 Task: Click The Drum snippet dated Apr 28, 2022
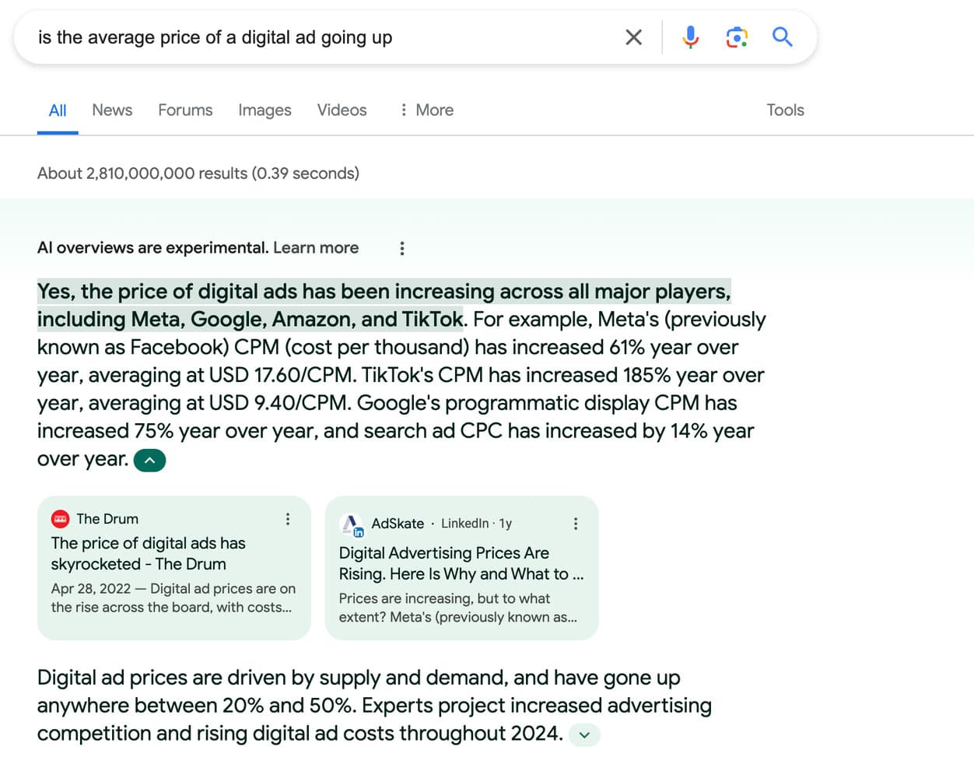pyautogui.click(x=173, y=598)
